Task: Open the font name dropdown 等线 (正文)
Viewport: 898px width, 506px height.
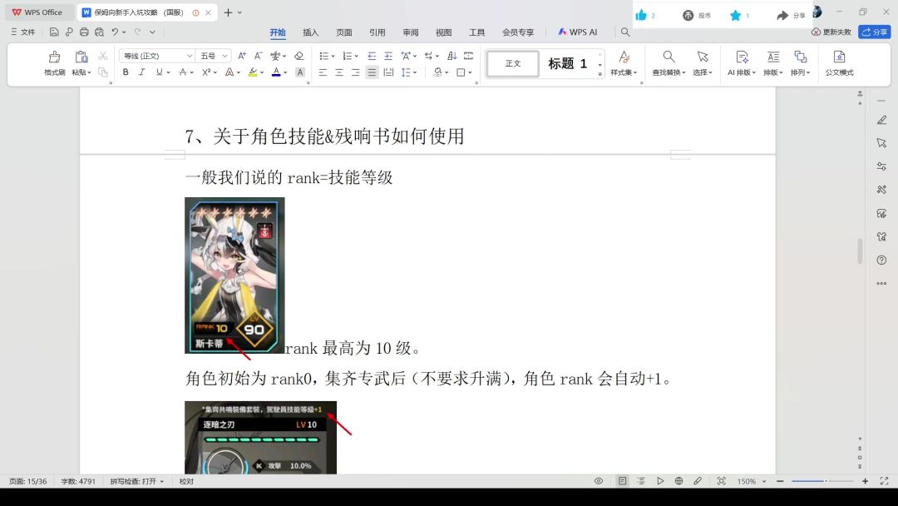Action: tap(156, 56)
